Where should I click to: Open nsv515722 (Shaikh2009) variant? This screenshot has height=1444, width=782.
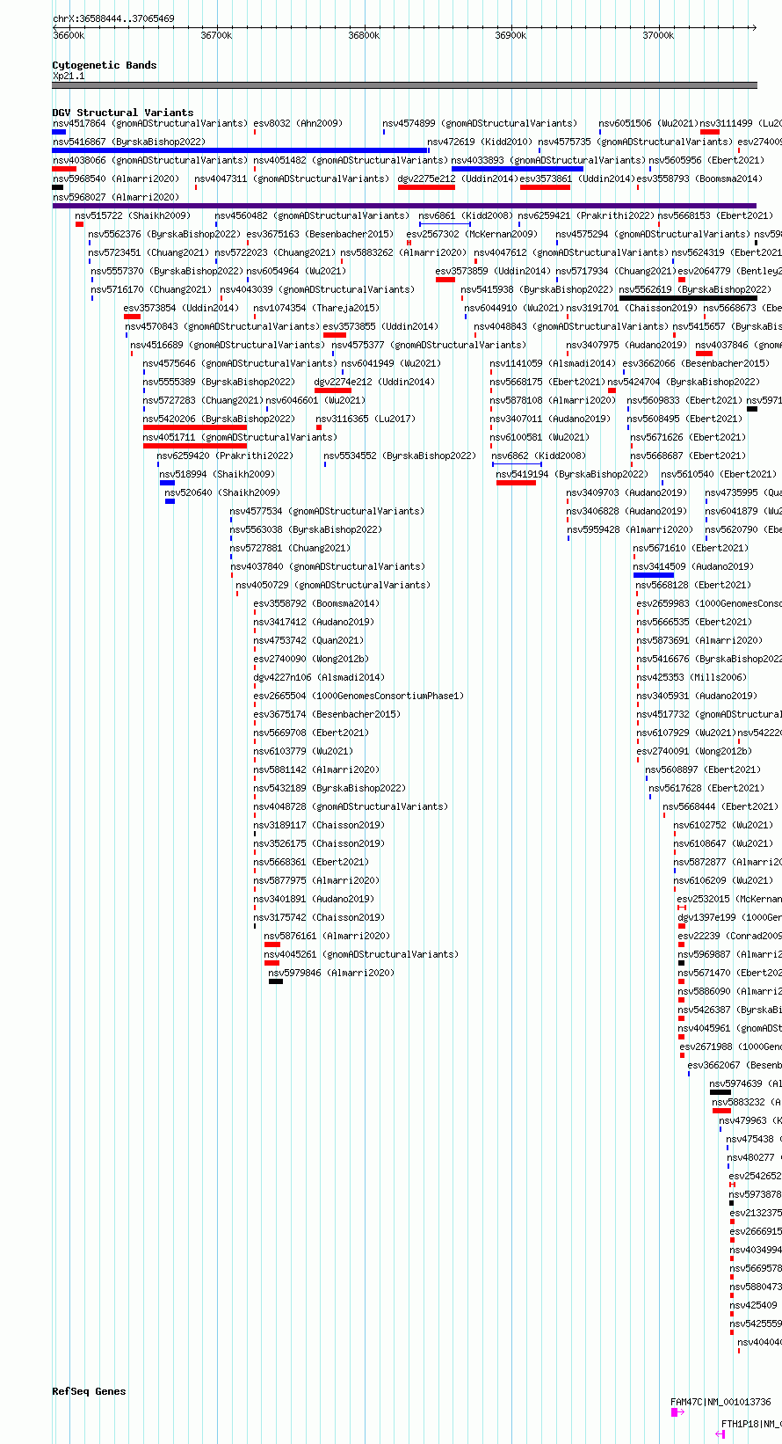[133, 215]
